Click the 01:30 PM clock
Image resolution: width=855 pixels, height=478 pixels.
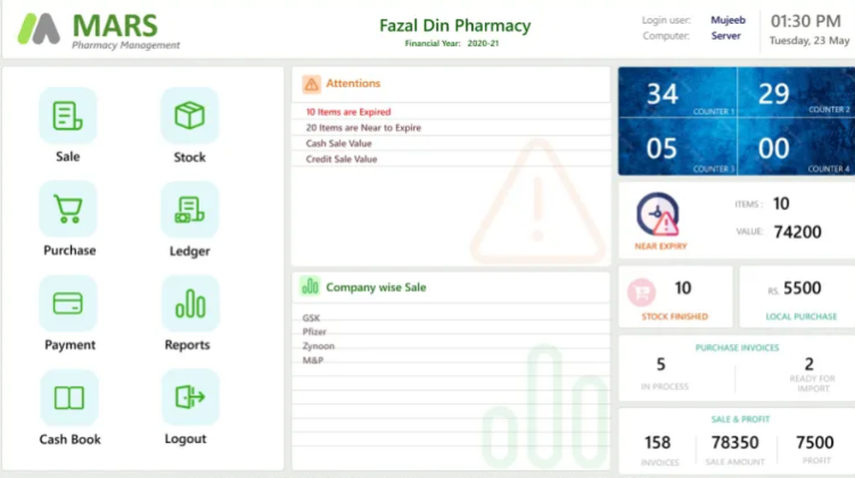(805, 20)
